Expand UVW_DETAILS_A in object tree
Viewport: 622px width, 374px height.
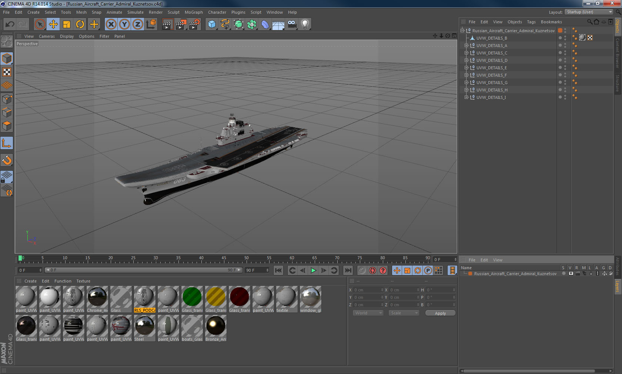(466, 46)
